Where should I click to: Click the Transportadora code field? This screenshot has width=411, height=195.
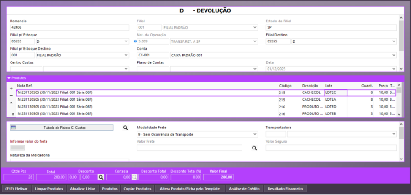tap(276, 134)
